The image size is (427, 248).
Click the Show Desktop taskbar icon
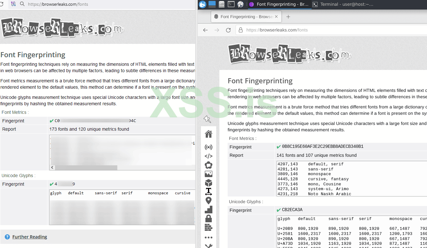pyautogui.click(x=212, y=4)
